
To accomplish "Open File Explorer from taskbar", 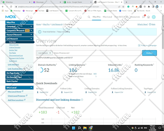I will tap(85, 128).
